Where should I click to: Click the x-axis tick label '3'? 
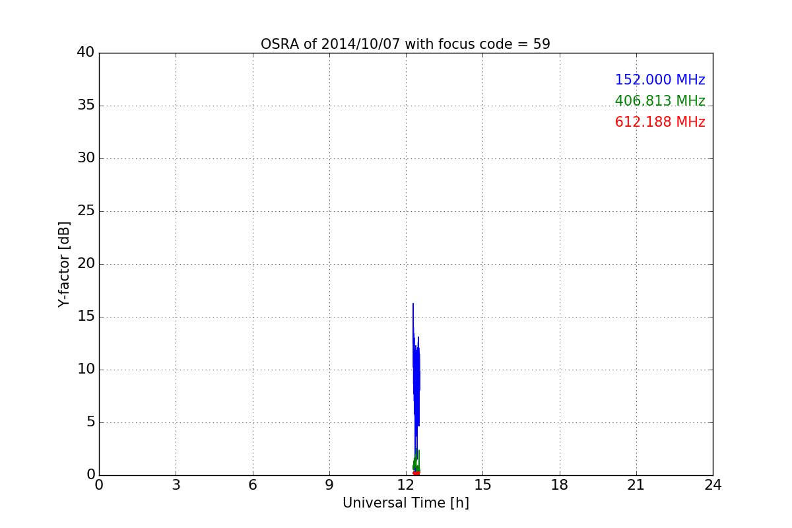pyautogui.click(x=176, y=485)
